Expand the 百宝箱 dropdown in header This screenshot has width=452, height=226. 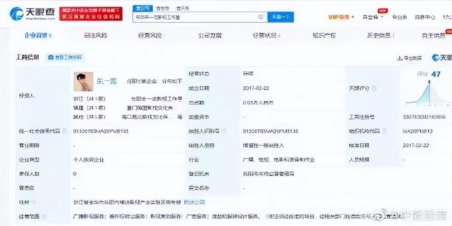(x=372, y=17)
